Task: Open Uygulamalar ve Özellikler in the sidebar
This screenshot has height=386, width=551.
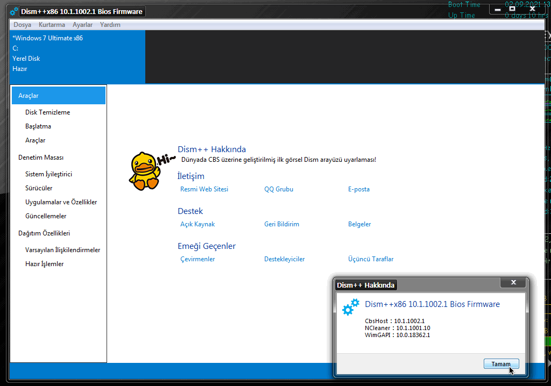Action: point(61,202)
